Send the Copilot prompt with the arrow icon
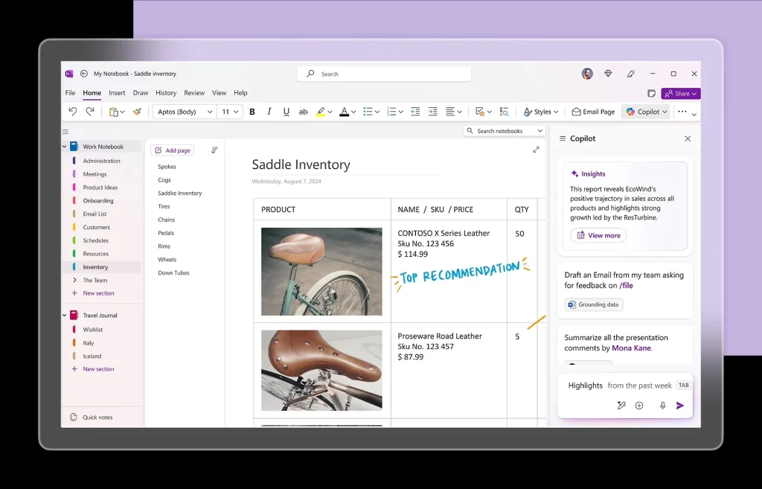The height and width of the screenshot is (489, 762). coord(679,405)
